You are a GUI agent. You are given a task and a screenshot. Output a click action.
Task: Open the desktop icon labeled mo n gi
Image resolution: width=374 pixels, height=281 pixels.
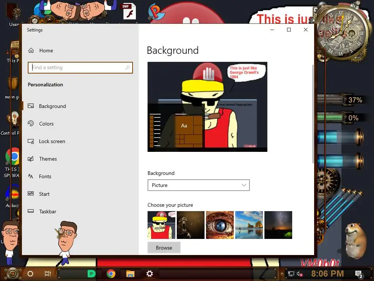point(12,88)
